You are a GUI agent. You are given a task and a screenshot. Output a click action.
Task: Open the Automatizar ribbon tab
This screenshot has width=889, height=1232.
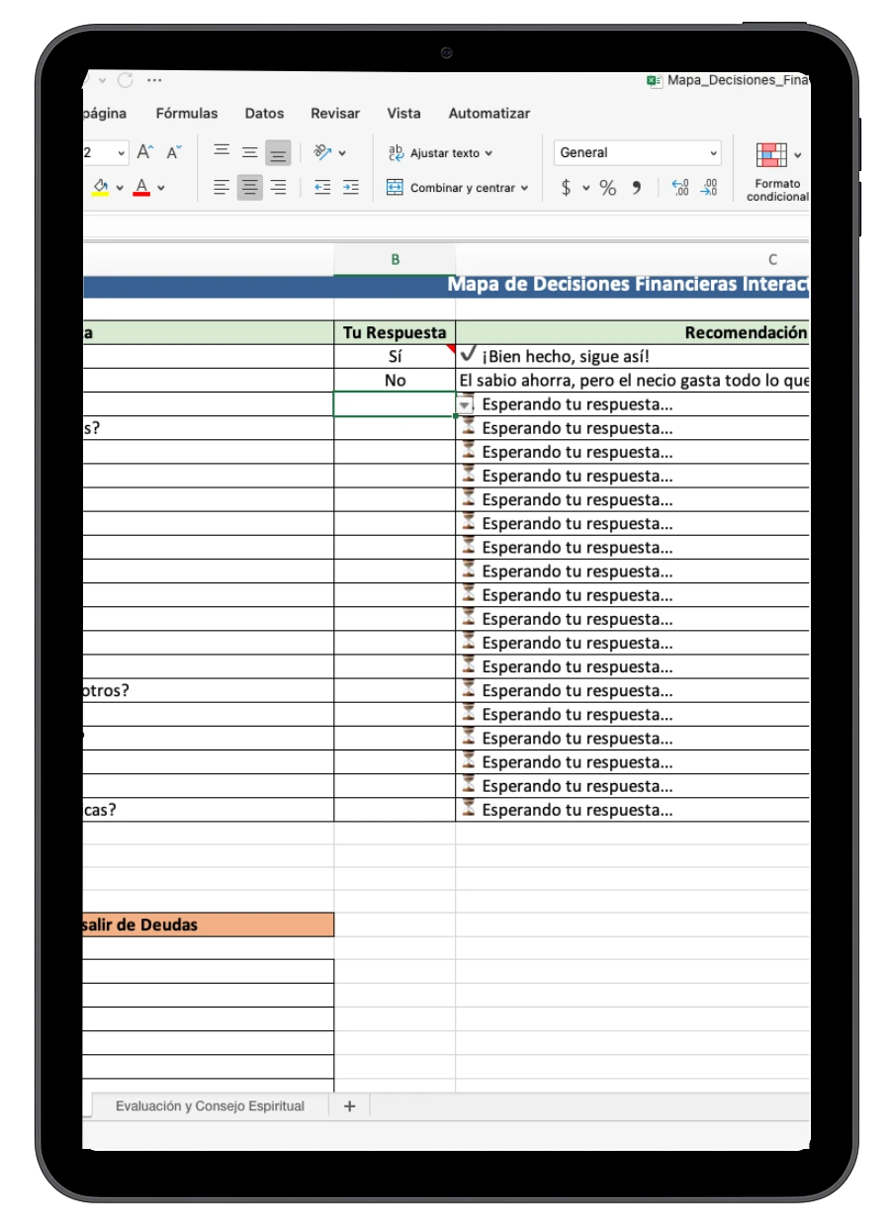489,114
